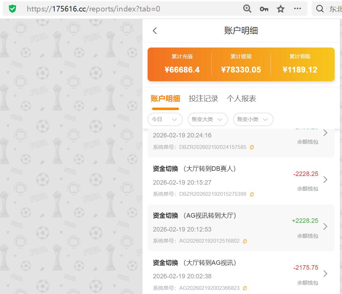The image size is (342, 294).
Task: Copy the DBZR202602192015275399 system order number
Action: click(x=252, y=194)
